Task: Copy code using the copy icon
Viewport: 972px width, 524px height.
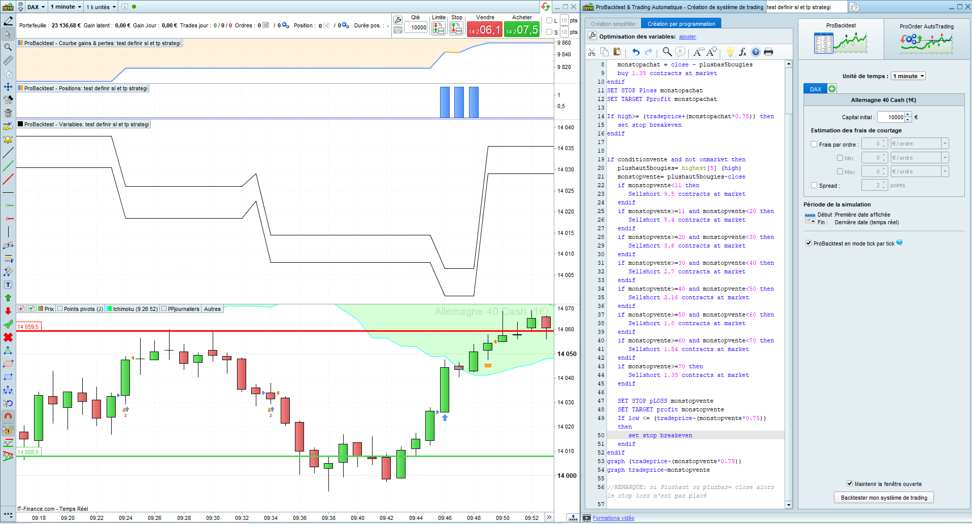Action: [605, 52]
